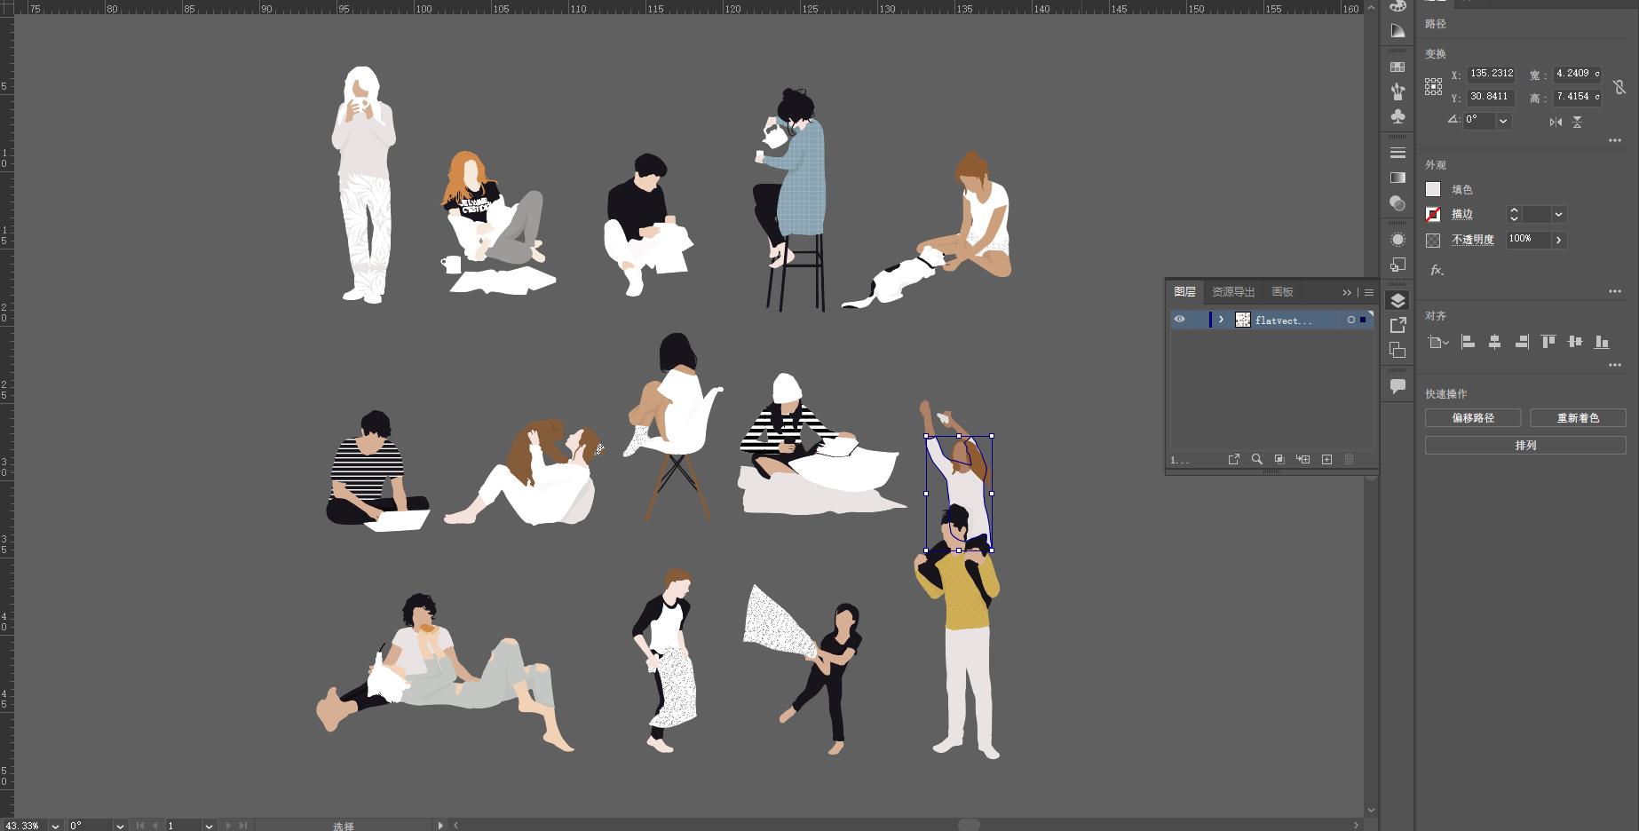
Task: Switch to the 资源导出 tab
Action: click(1233, 292)
